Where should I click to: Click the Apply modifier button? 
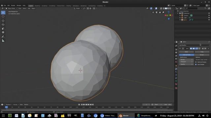pos(186,52)
